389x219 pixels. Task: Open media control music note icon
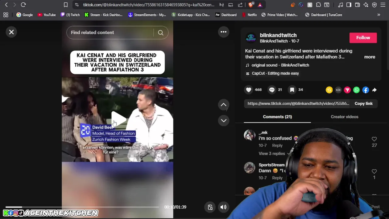pyautogui.click(x=340, y=5)
